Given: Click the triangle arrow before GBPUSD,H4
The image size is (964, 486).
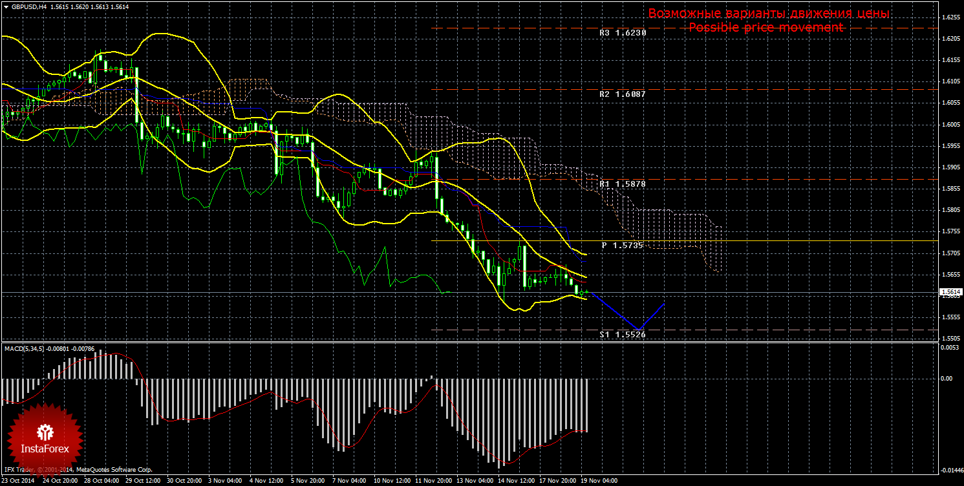Looking at the screenshot, I should click(x=6, y=6).
